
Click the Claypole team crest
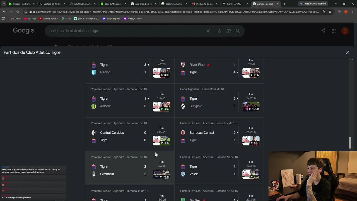tap(183, 106)
